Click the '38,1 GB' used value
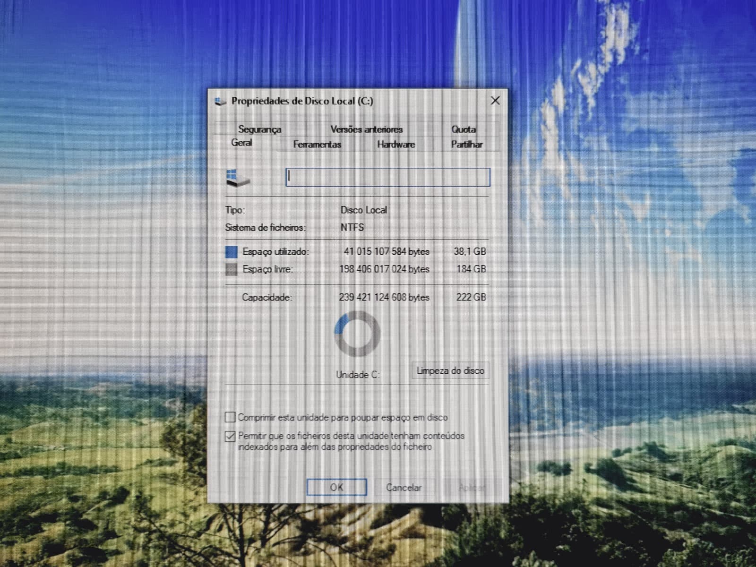This screenshot has height=567, width=756. click(470, 251)
